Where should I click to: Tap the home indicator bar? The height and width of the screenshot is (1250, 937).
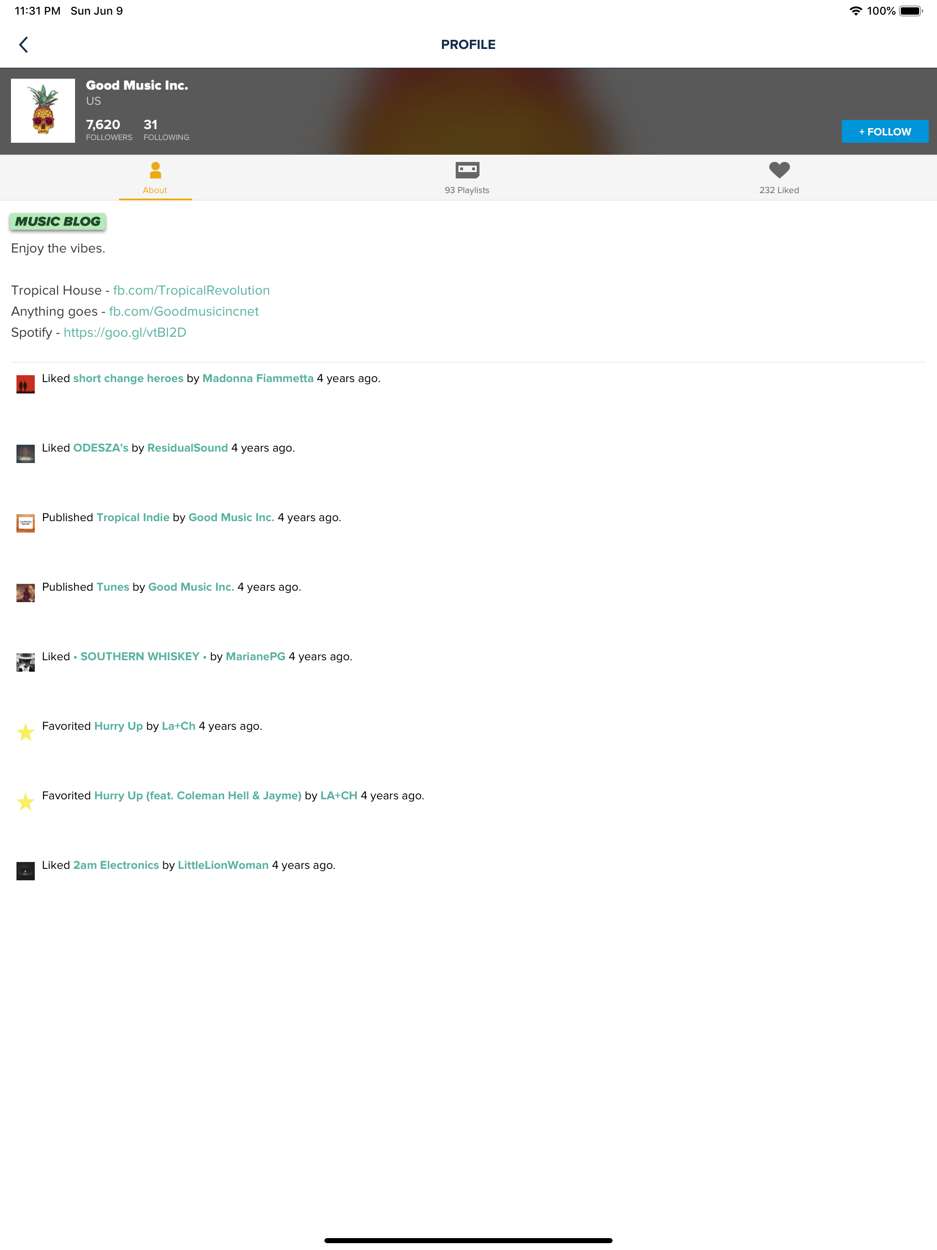[468, 1240]
